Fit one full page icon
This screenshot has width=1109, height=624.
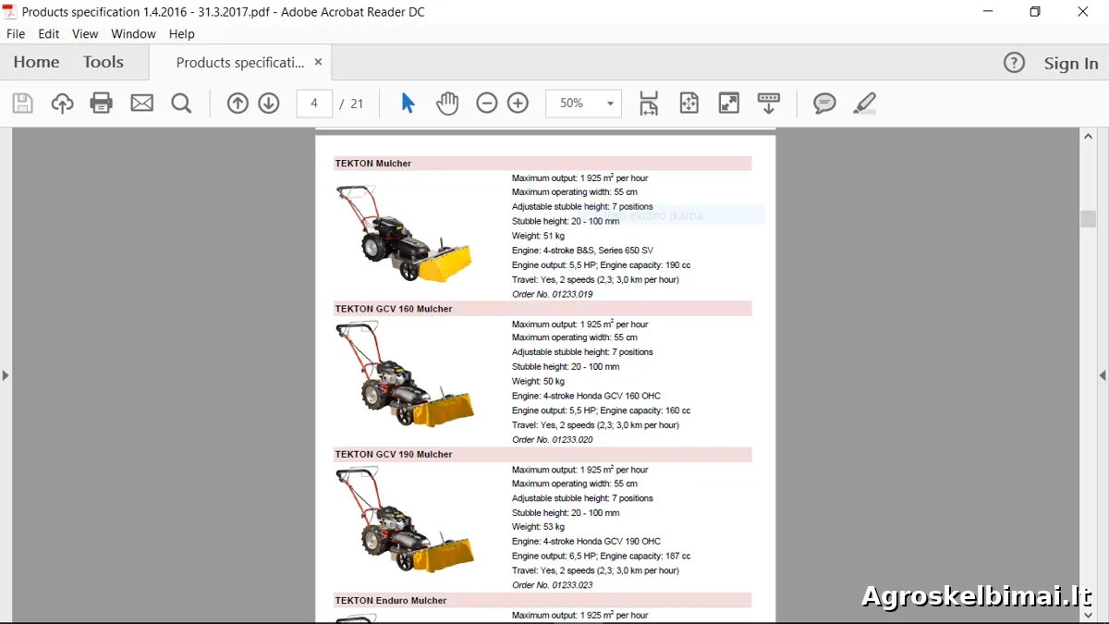click(x=689, y=104)
